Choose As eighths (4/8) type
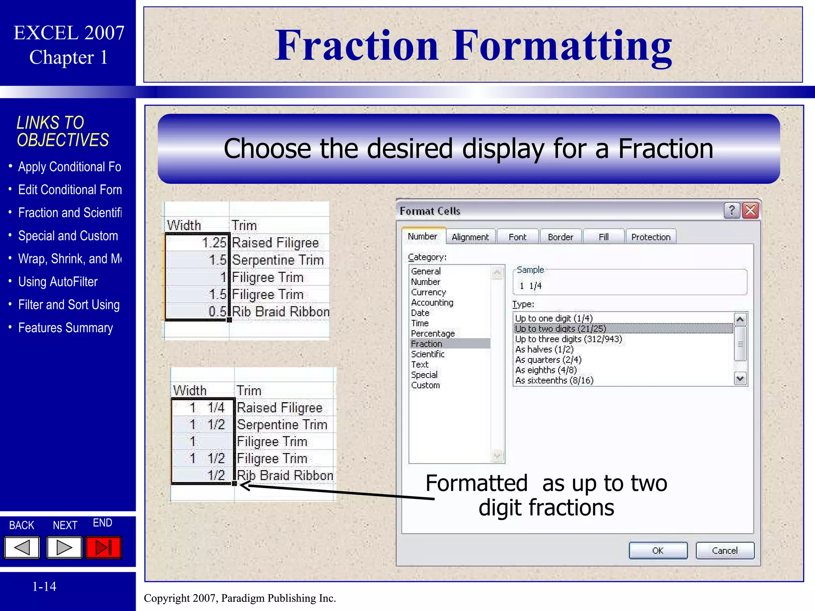This screenshot has height=611, width=815. point(546,370)
